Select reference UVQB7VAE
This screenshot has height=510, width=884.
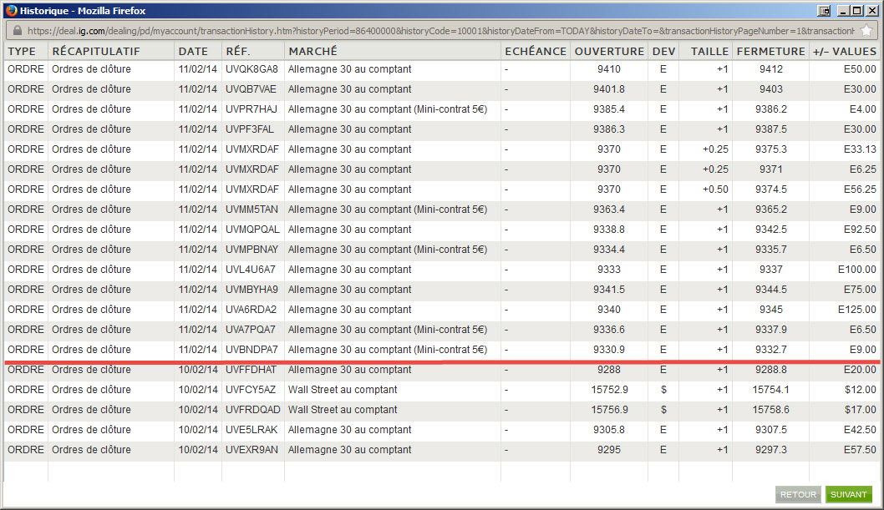(251, 89)
